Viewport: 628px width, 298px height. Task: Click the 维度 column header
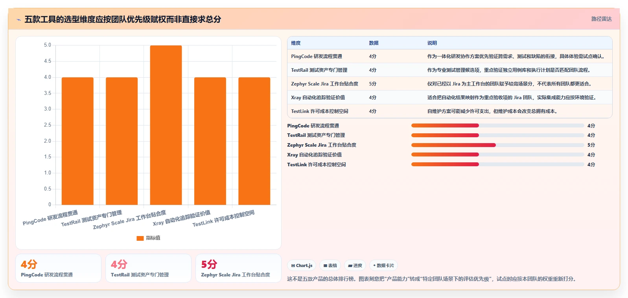[296, 43]
